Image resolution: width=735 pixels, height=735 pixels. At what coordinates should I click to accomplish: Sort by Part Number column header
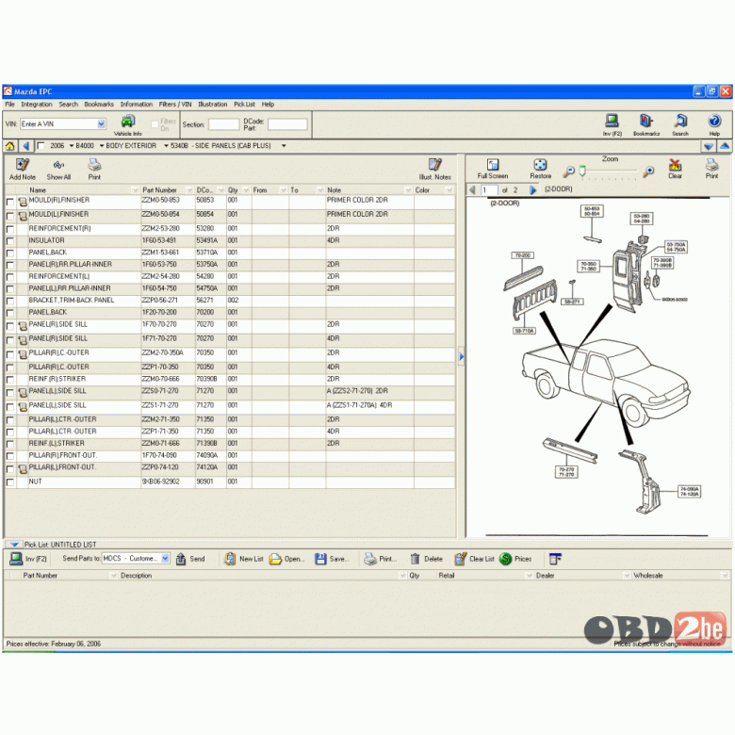(159, 189)
